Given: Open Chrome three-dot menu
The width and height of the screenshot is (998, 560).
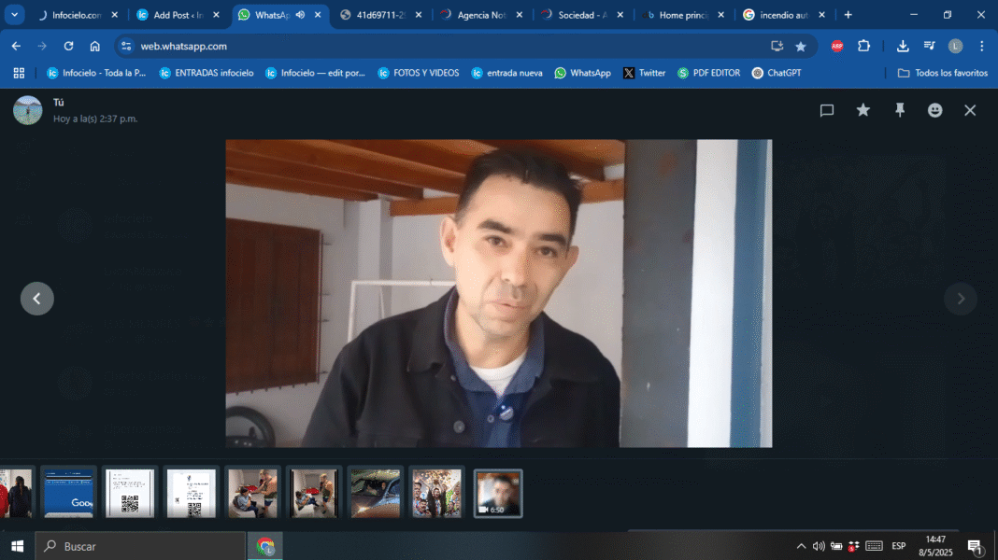Looking at the screenshot, I should (x=982, y=47).
